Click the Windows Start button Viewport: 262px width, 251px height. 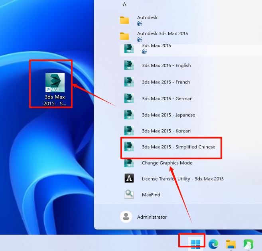(x=195, y=244)
